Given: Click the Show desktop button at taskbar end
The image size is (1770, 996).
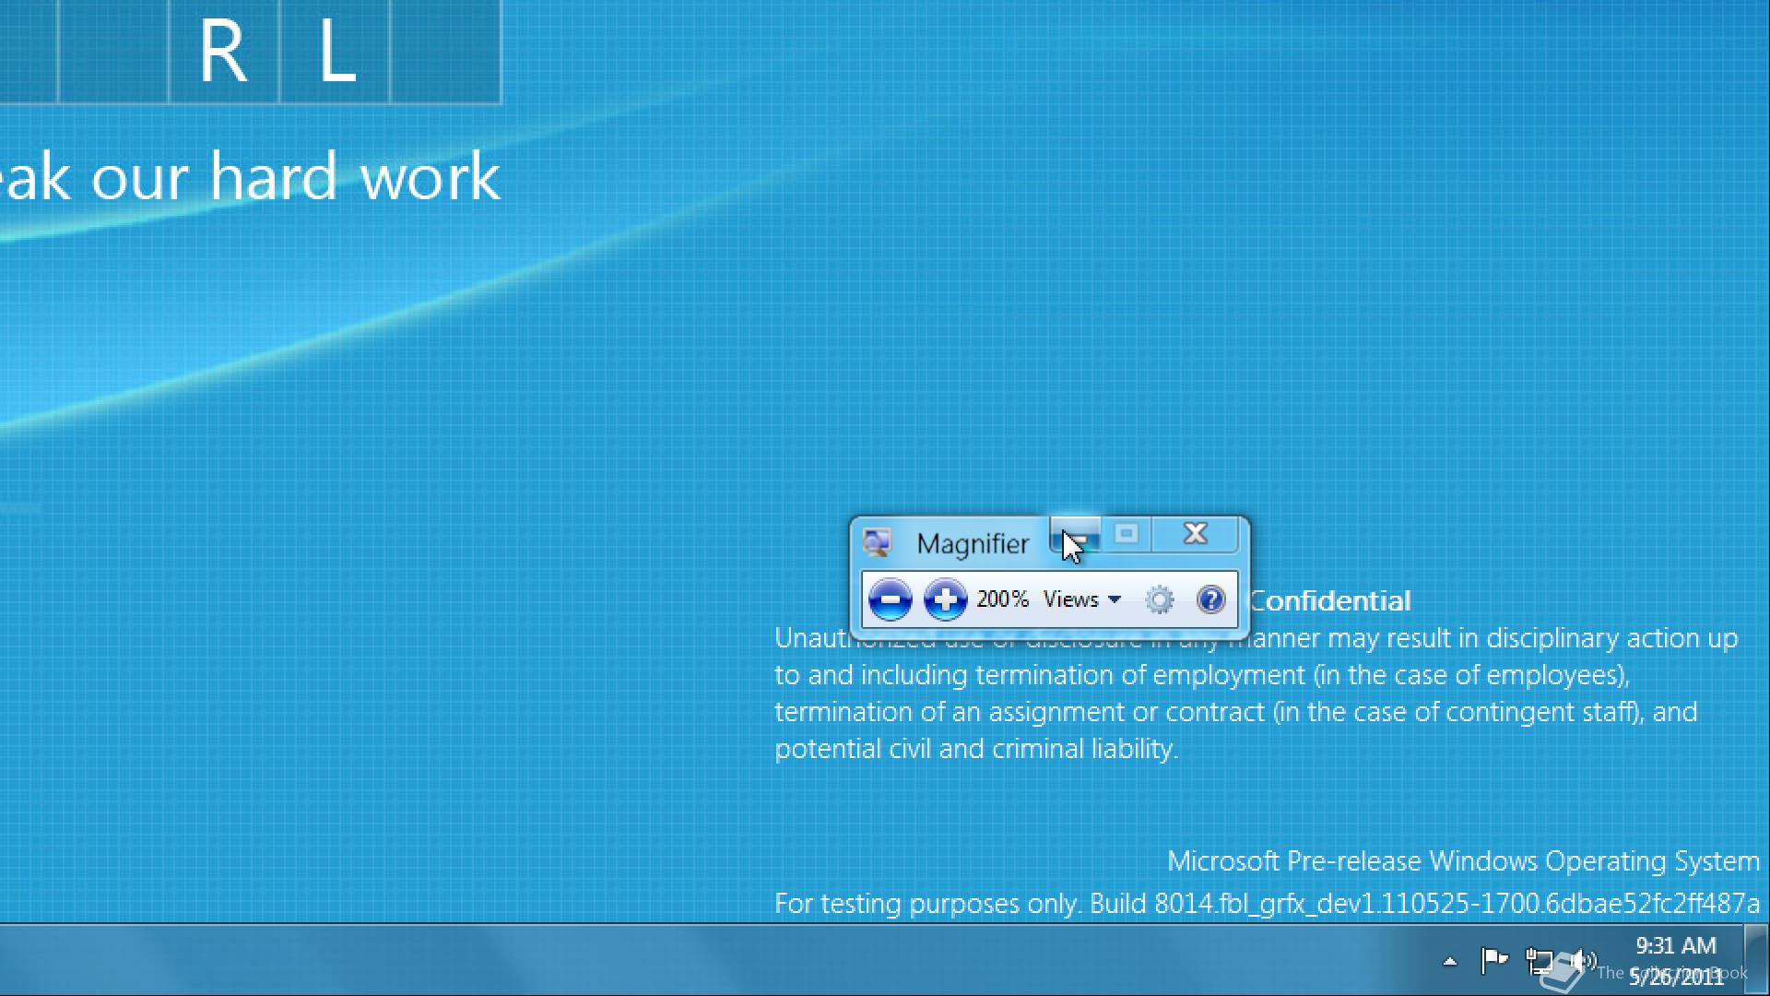Looking at the screenshot, I should 1756,960.
